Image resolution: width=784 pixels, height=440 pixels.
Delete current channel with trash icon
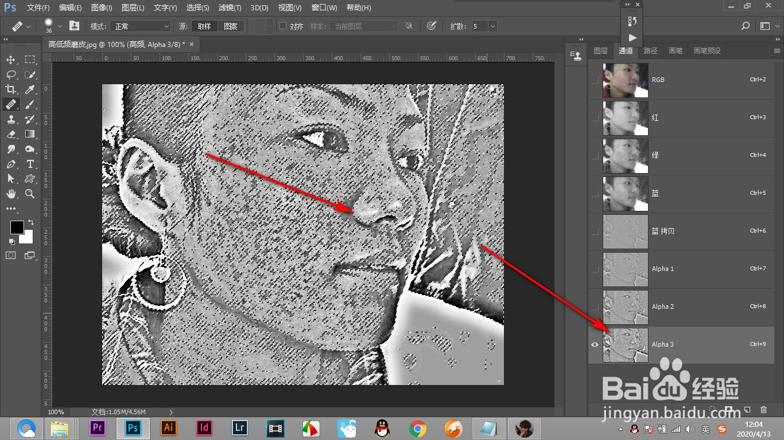[x=763, y=410]
